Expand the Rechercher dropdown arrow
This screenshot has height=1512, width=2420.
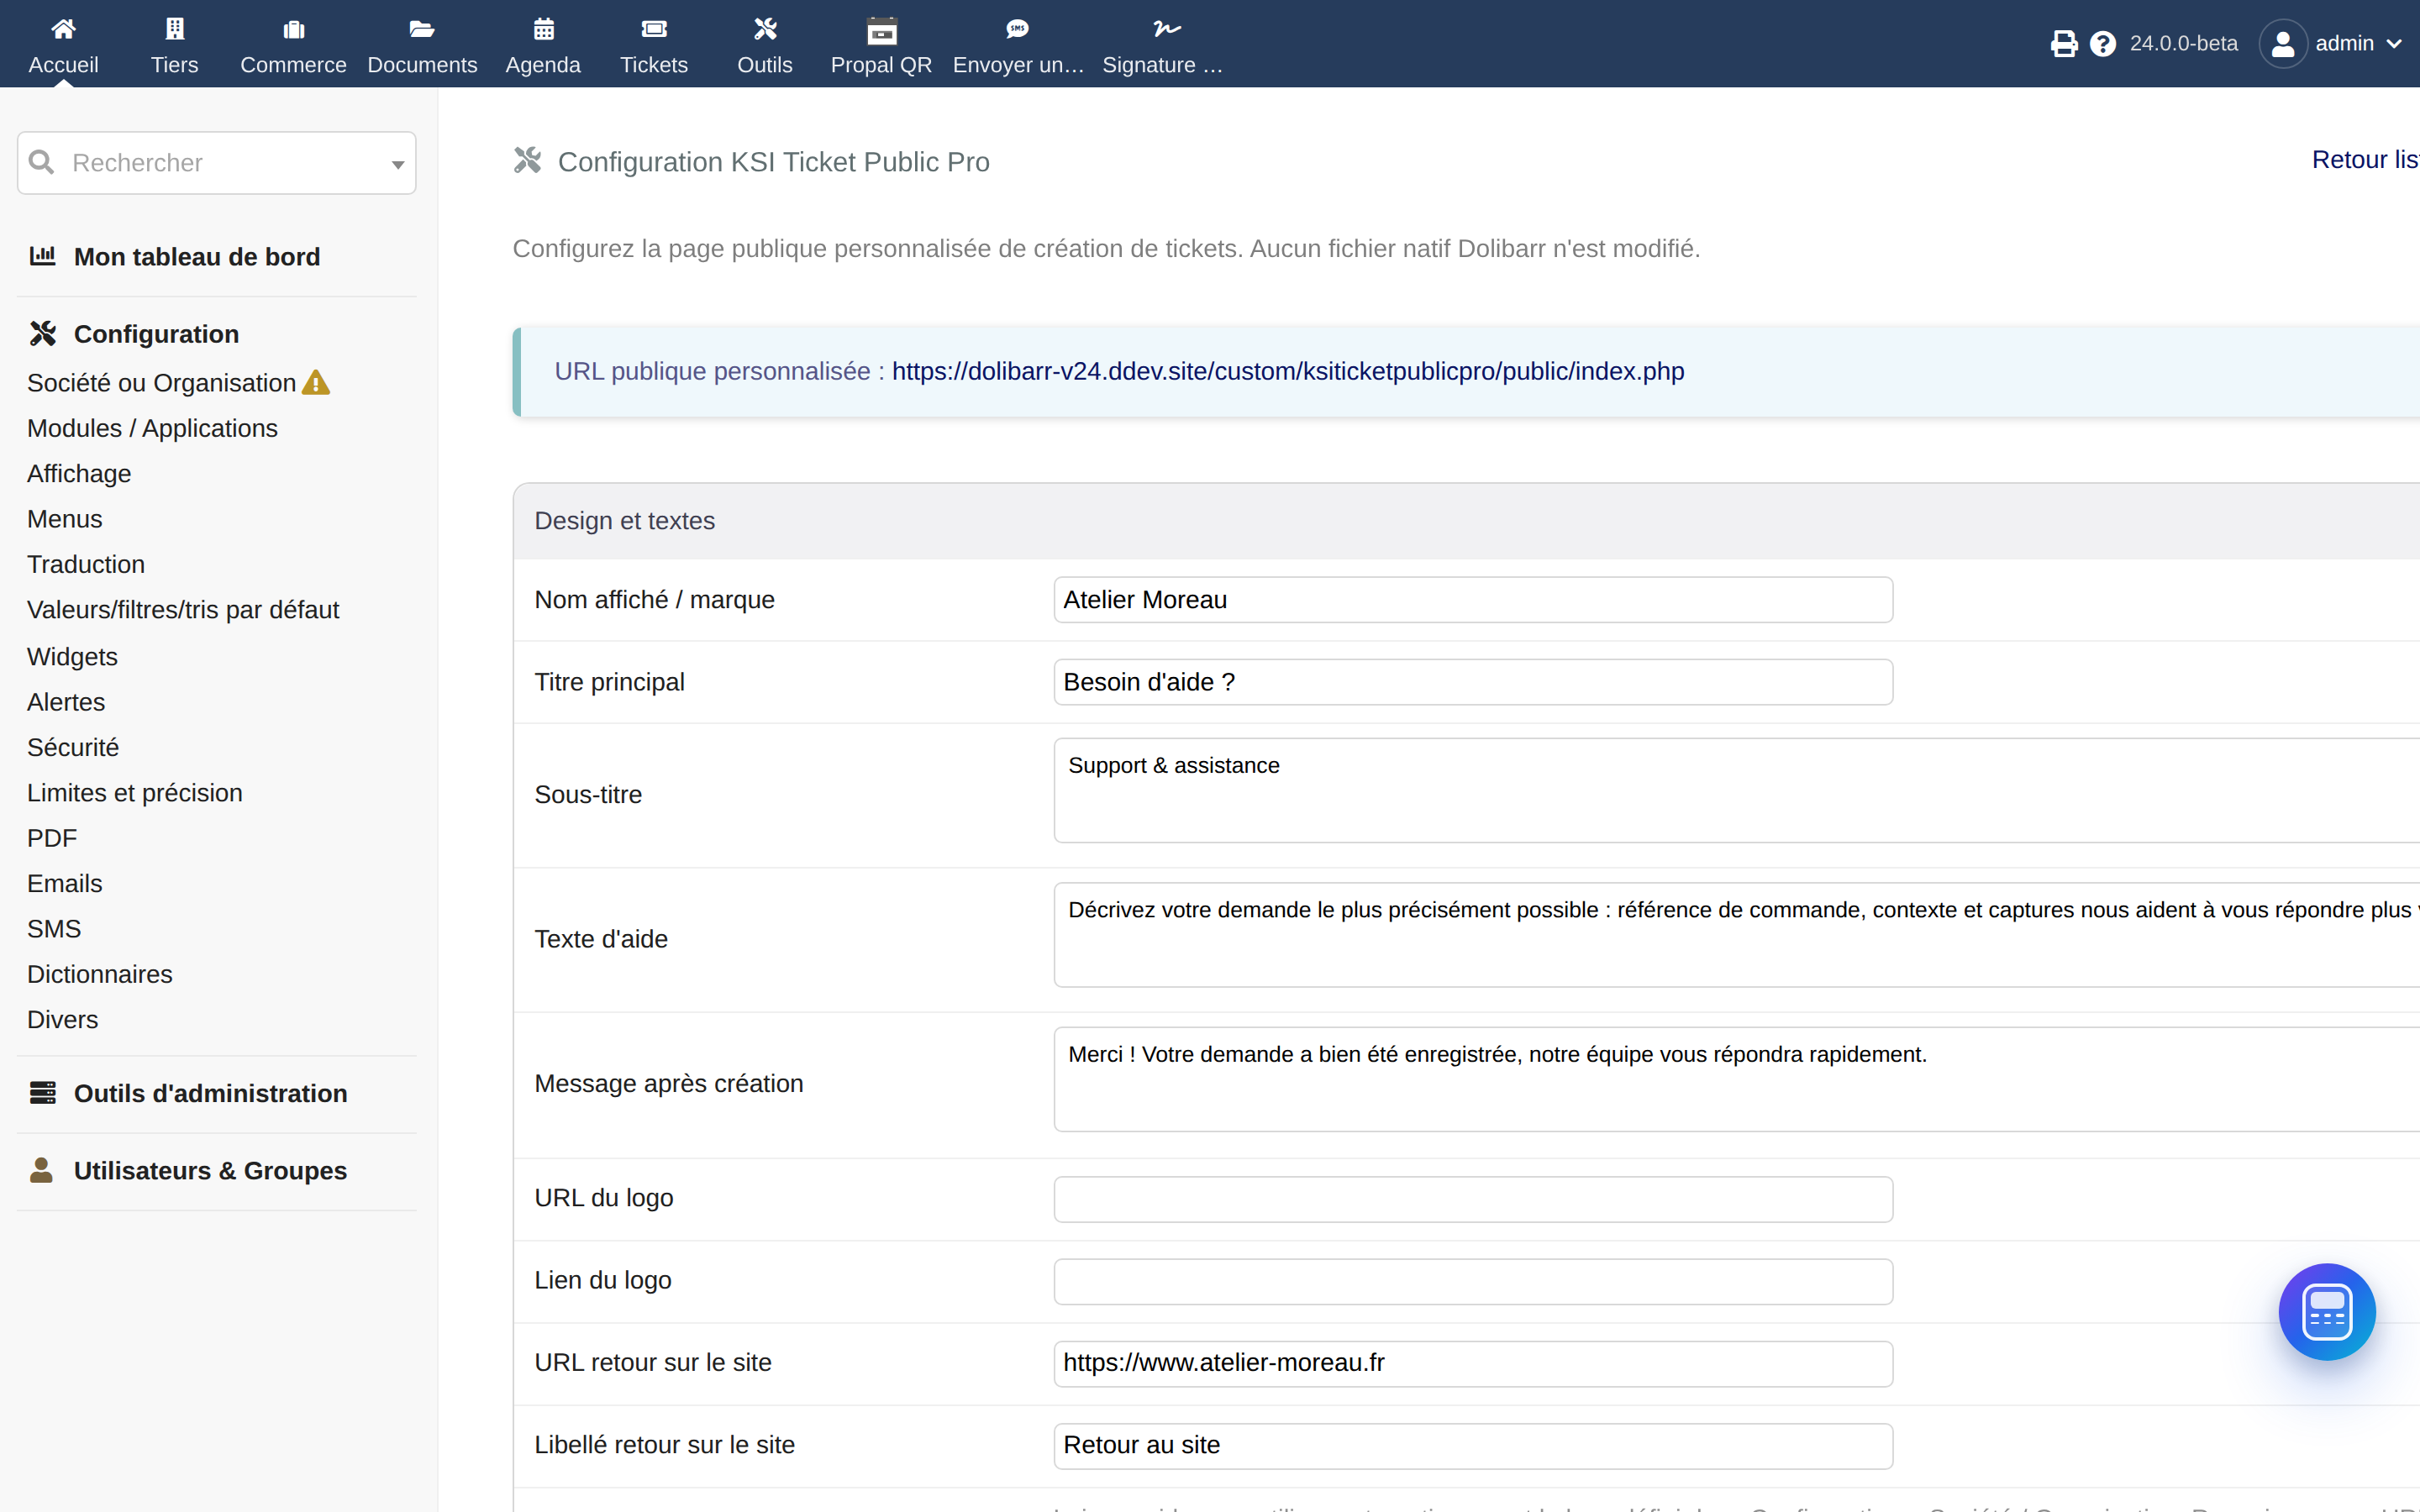pyautogui.click(x=397, y=164)
